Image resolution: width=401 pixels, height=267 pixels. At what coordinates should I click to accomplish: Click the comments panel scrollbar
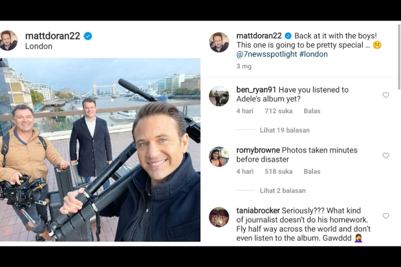399,57
